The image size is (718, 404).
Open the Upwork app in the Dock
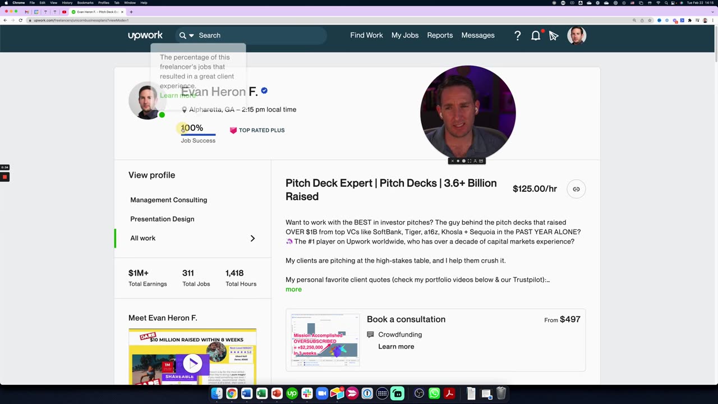pyautogui.click(x=292, y=394)
